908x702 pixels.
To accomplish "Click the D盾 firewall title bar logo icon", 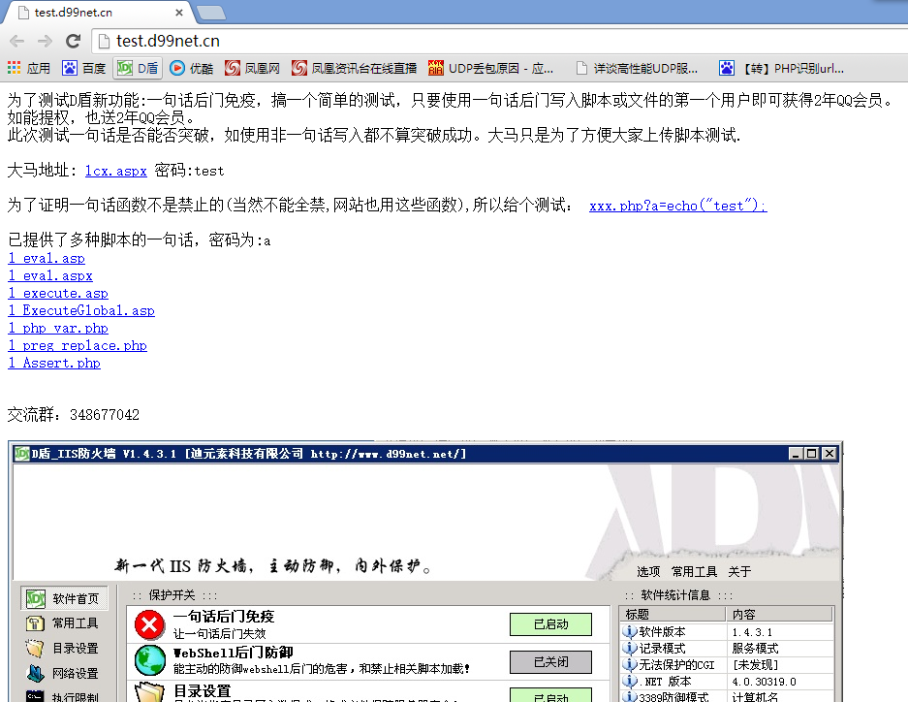I will 22,454.
